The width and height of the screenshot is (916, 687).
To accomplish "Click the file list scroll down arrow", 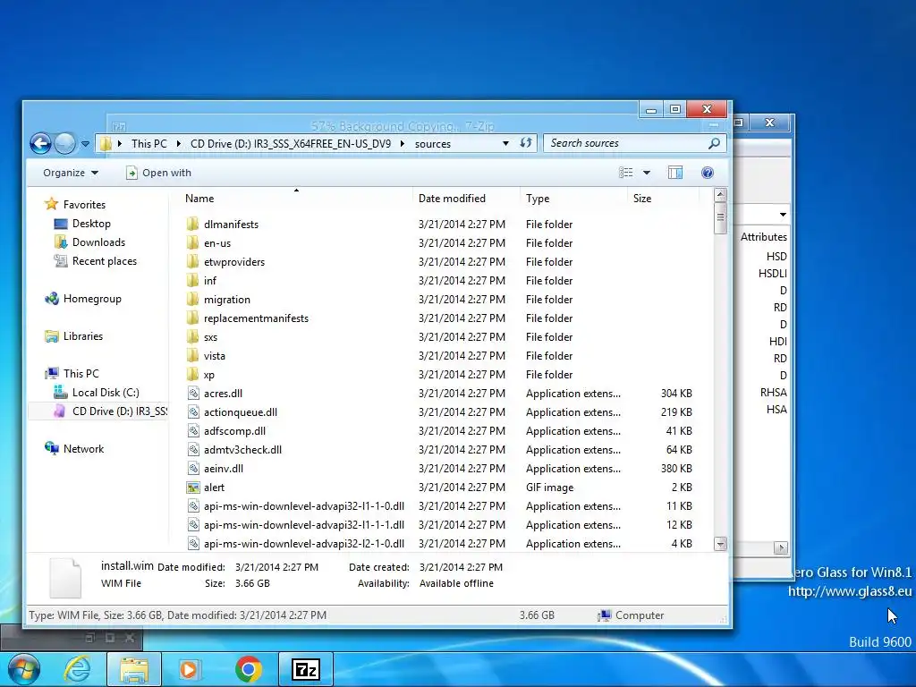I will pos(720,544).
